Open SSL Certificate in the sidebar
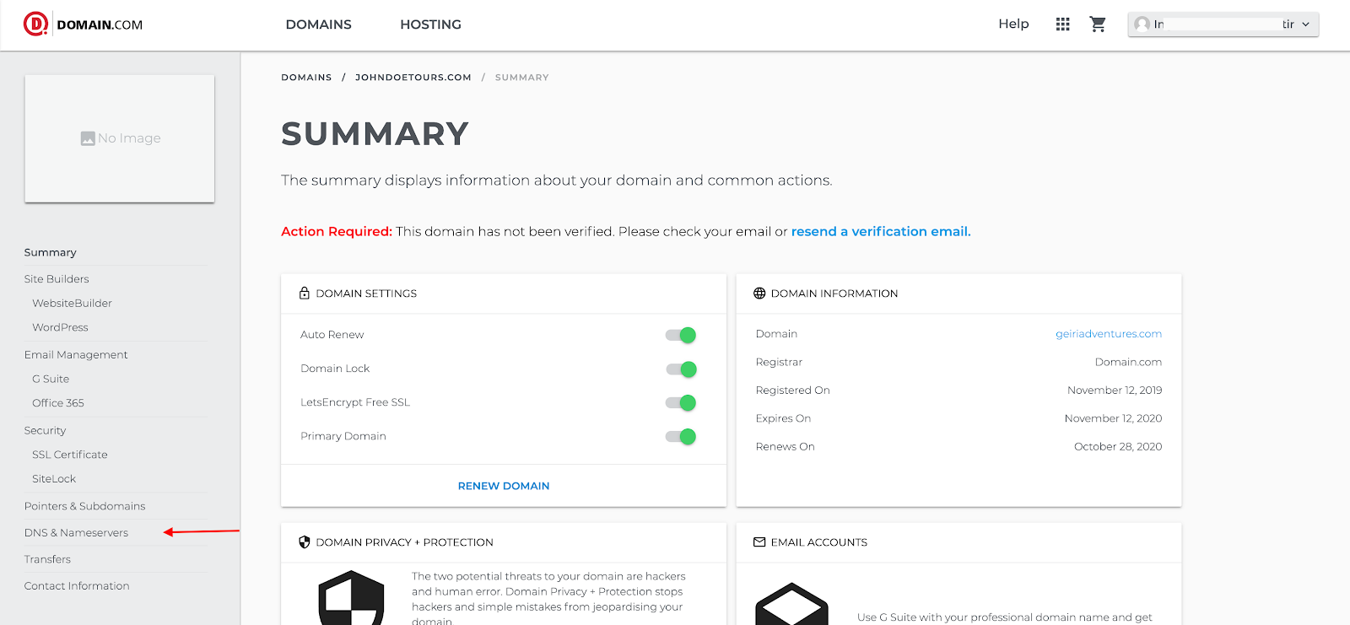The image size is (1350, 625). pyautogui.click(x=70, y=454)
